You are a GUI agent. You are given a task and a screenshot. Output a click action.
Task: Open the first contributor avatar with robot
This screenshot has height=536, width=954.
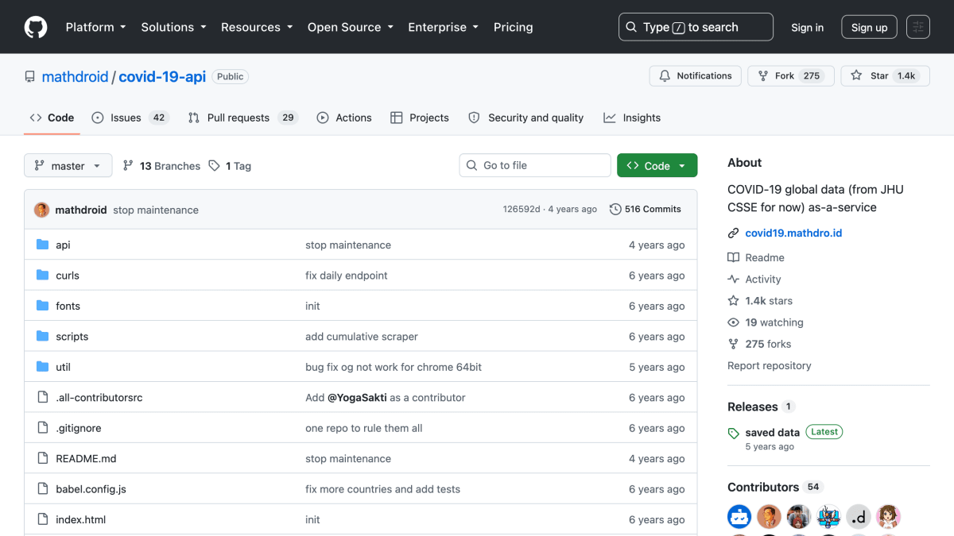click(739, 517)
